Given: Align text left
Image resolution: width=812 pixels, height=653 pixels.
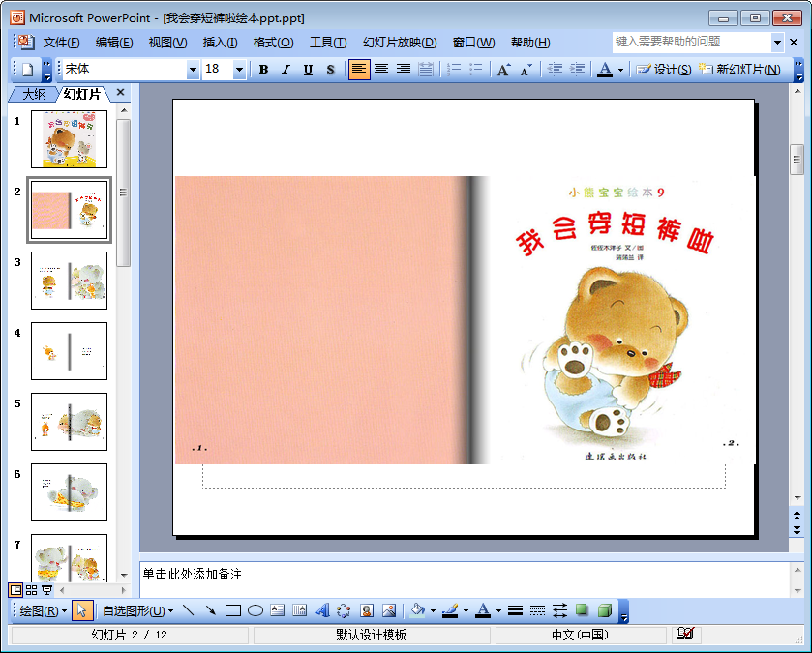Looking at the screenshot, I should (359, 70).
